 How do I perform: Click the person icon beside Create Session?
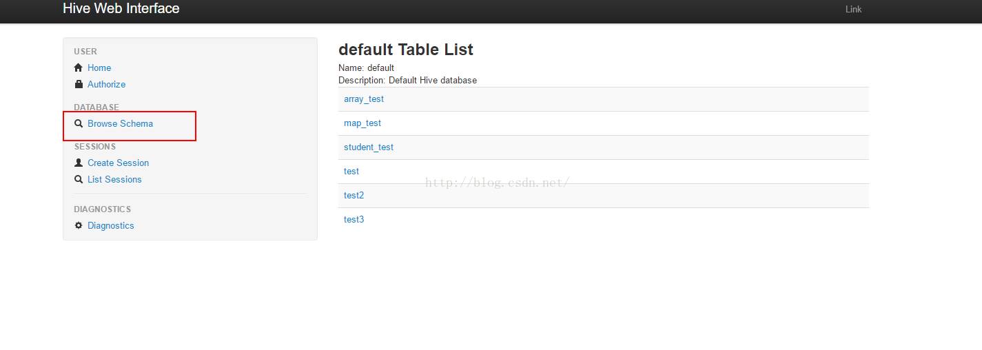pos(79,163)
